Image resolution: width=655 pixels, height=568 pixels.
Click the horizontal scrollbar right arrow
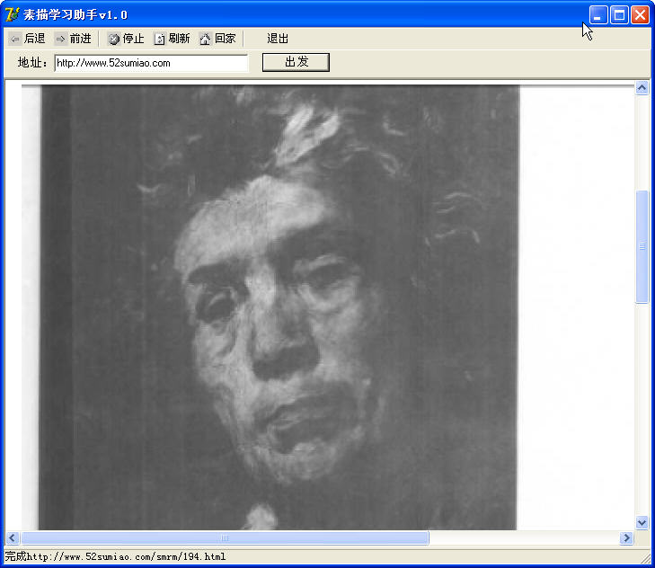[x=626, y=538]
